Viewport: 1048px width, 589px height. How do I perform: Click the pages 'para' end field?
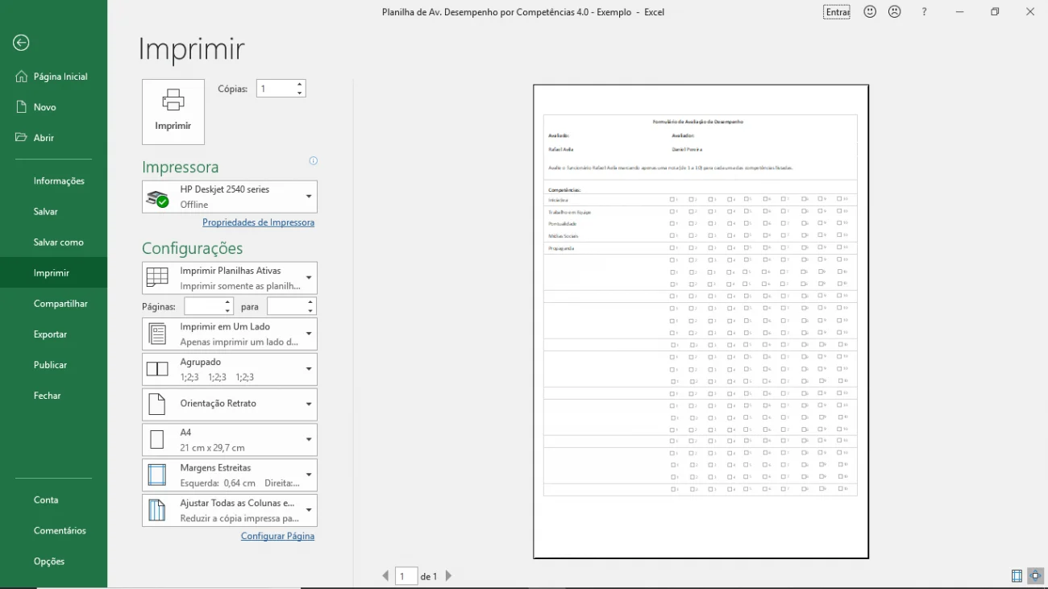(x=286, y=306)
